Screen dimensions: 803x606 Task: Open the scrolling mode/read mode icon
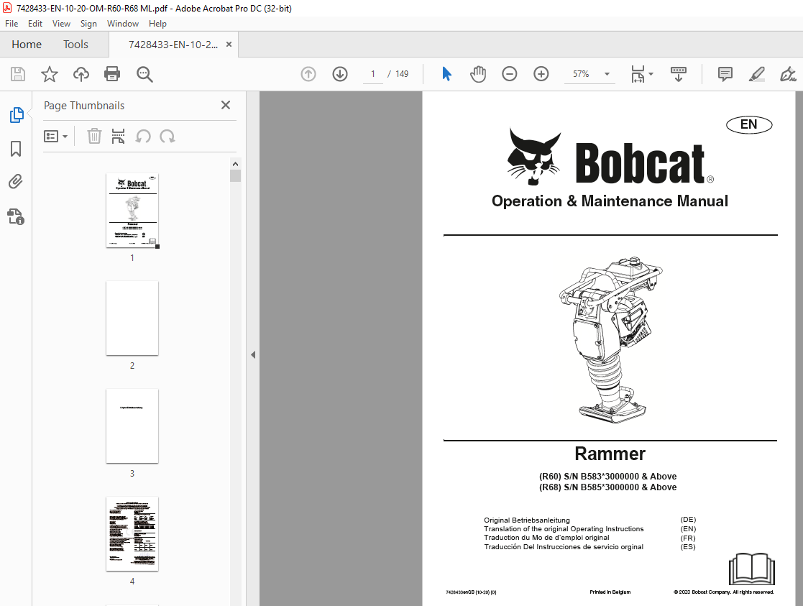click(x=679, y=74)
